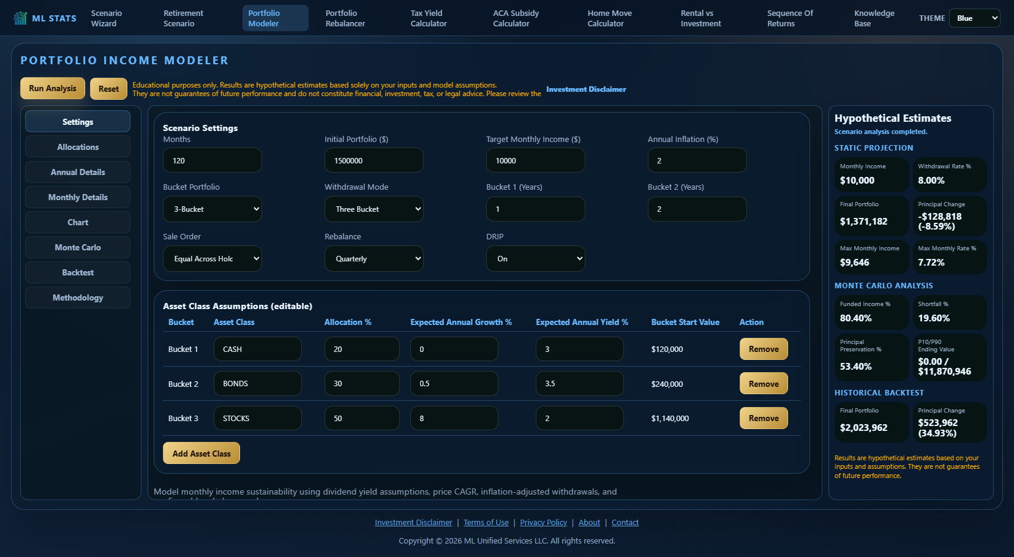This screenshot has height=557, width=1014.
Task: Remove the CASH asset class row
Action: [x=764, y=349]
